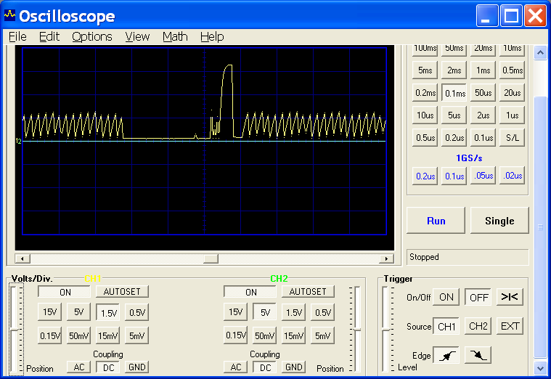Set CH2 coupling to GND
Image resolution: width=551 pixels, height=379 pixels.
coord(293,367)
